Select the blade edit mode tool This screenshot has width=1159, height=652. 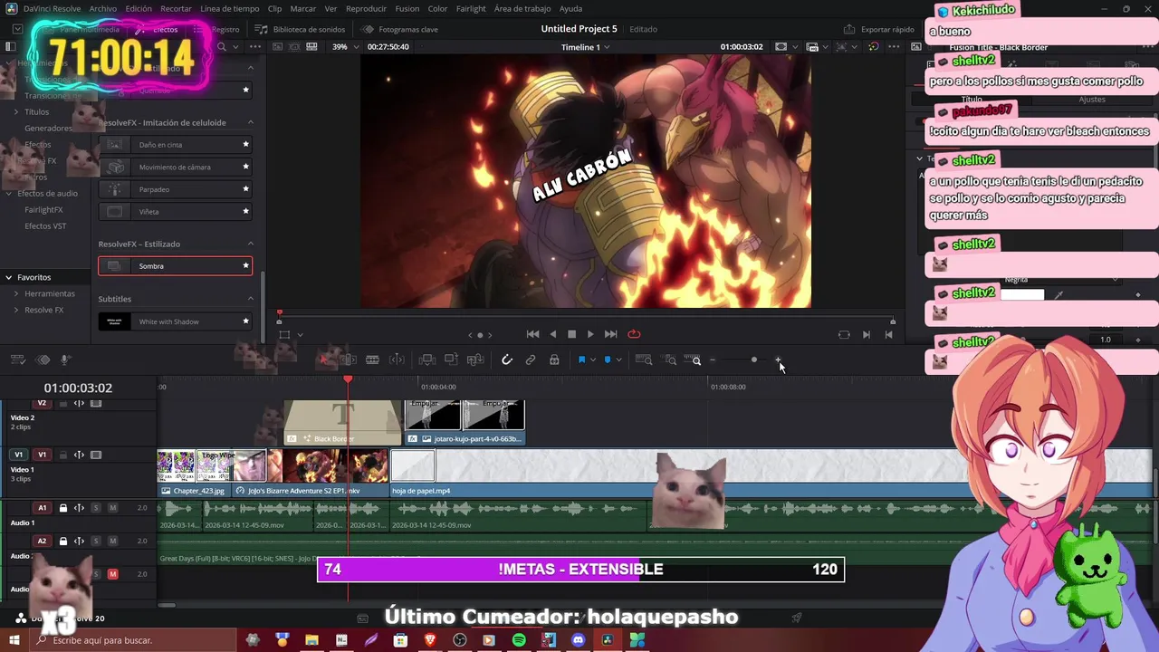pyautogui.click(x=372, y=360)
